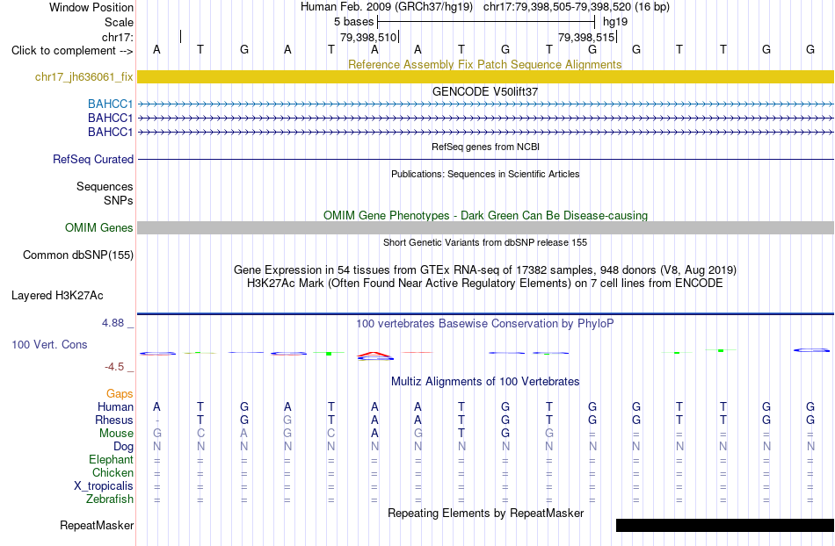Click the light-blue BAHCC1 gene label
This screenshot has width=835, height=546.
pos(110,104)
